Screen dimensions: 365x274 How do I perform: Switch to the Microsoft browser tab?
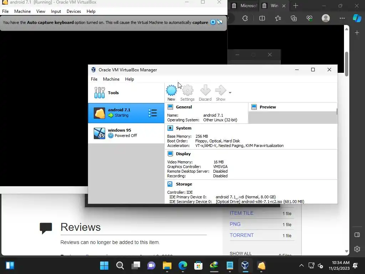pos(245,6)
